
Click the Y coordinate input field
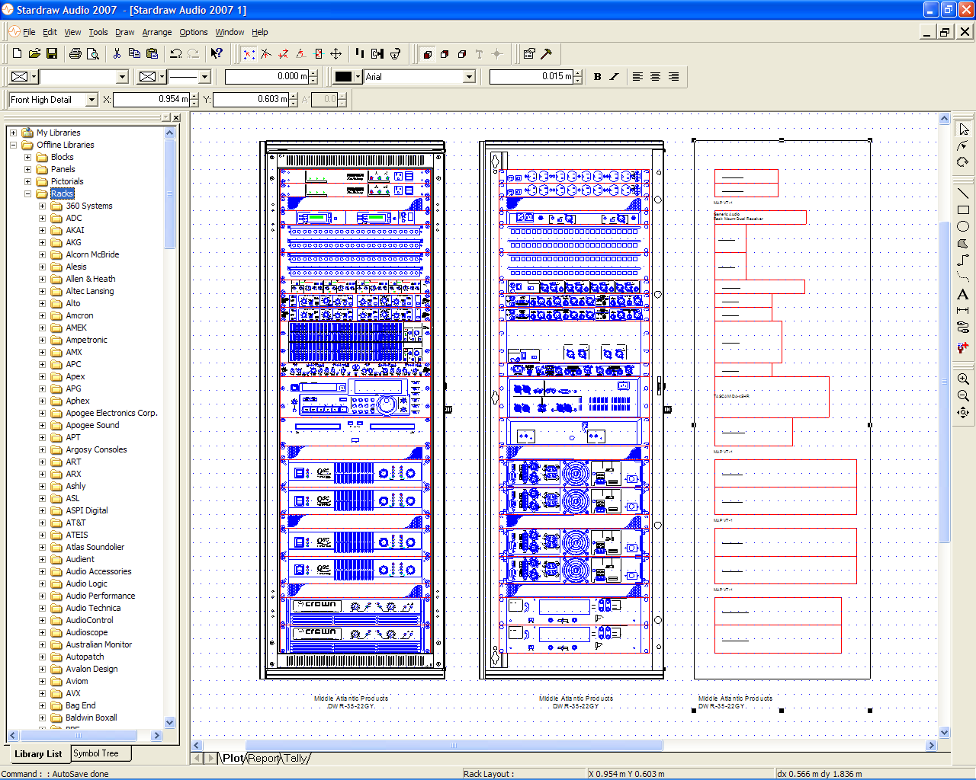[x=251, y=100]
